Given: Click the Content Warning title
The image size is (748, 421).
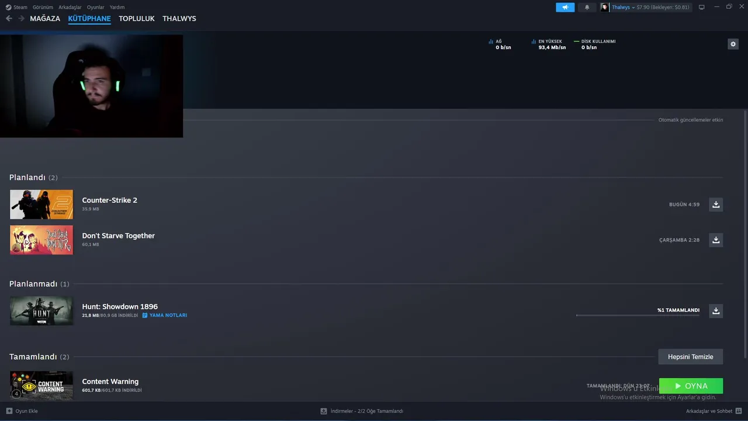Looking at the screenshot, I should [x=110, y=381].
